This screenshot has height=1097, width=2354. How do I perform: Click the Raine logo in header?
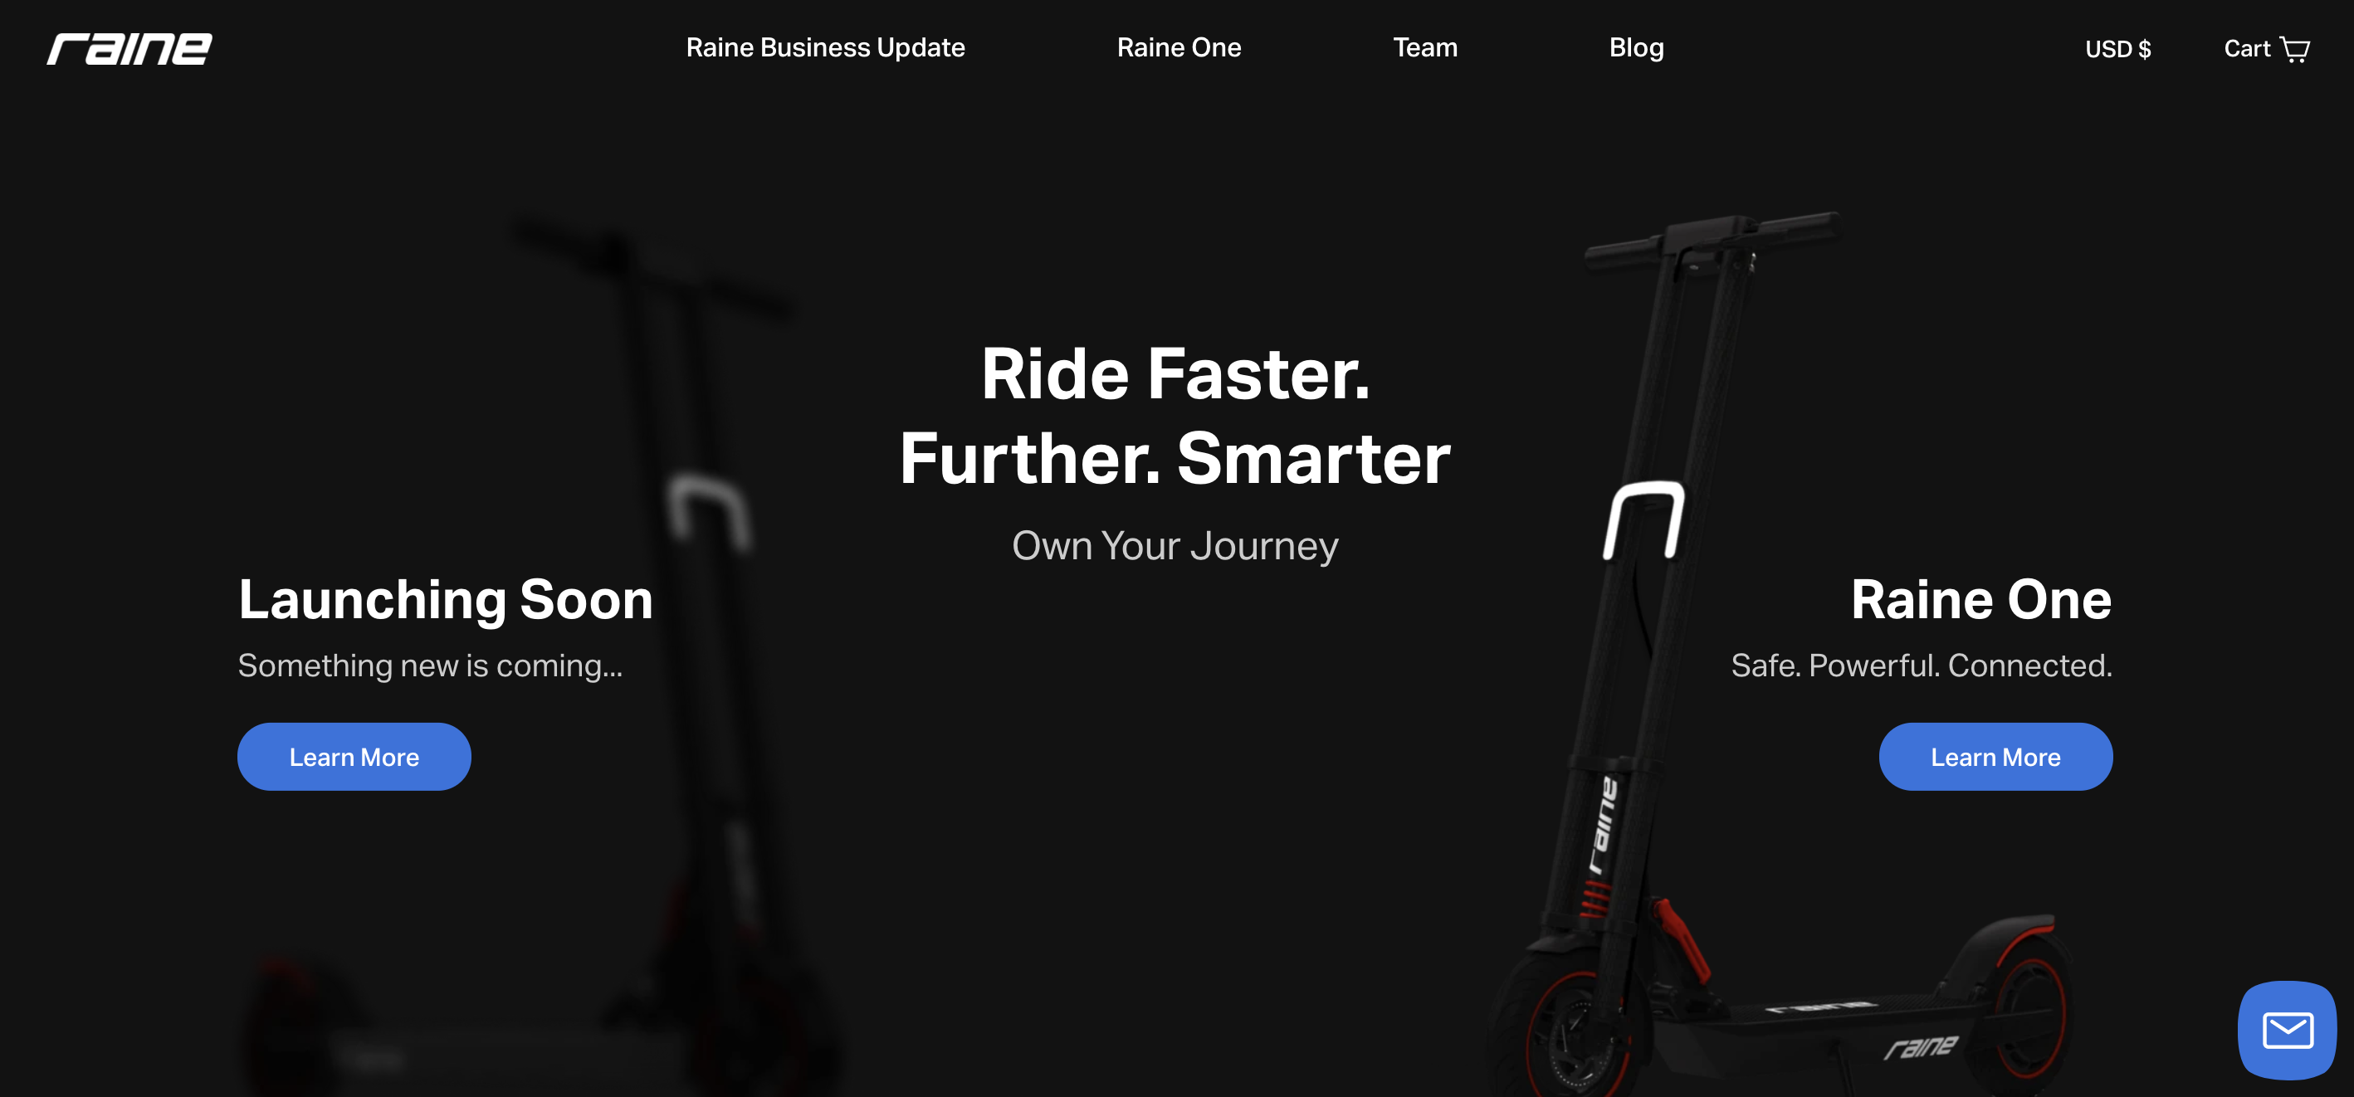click(x=129, y=48)
